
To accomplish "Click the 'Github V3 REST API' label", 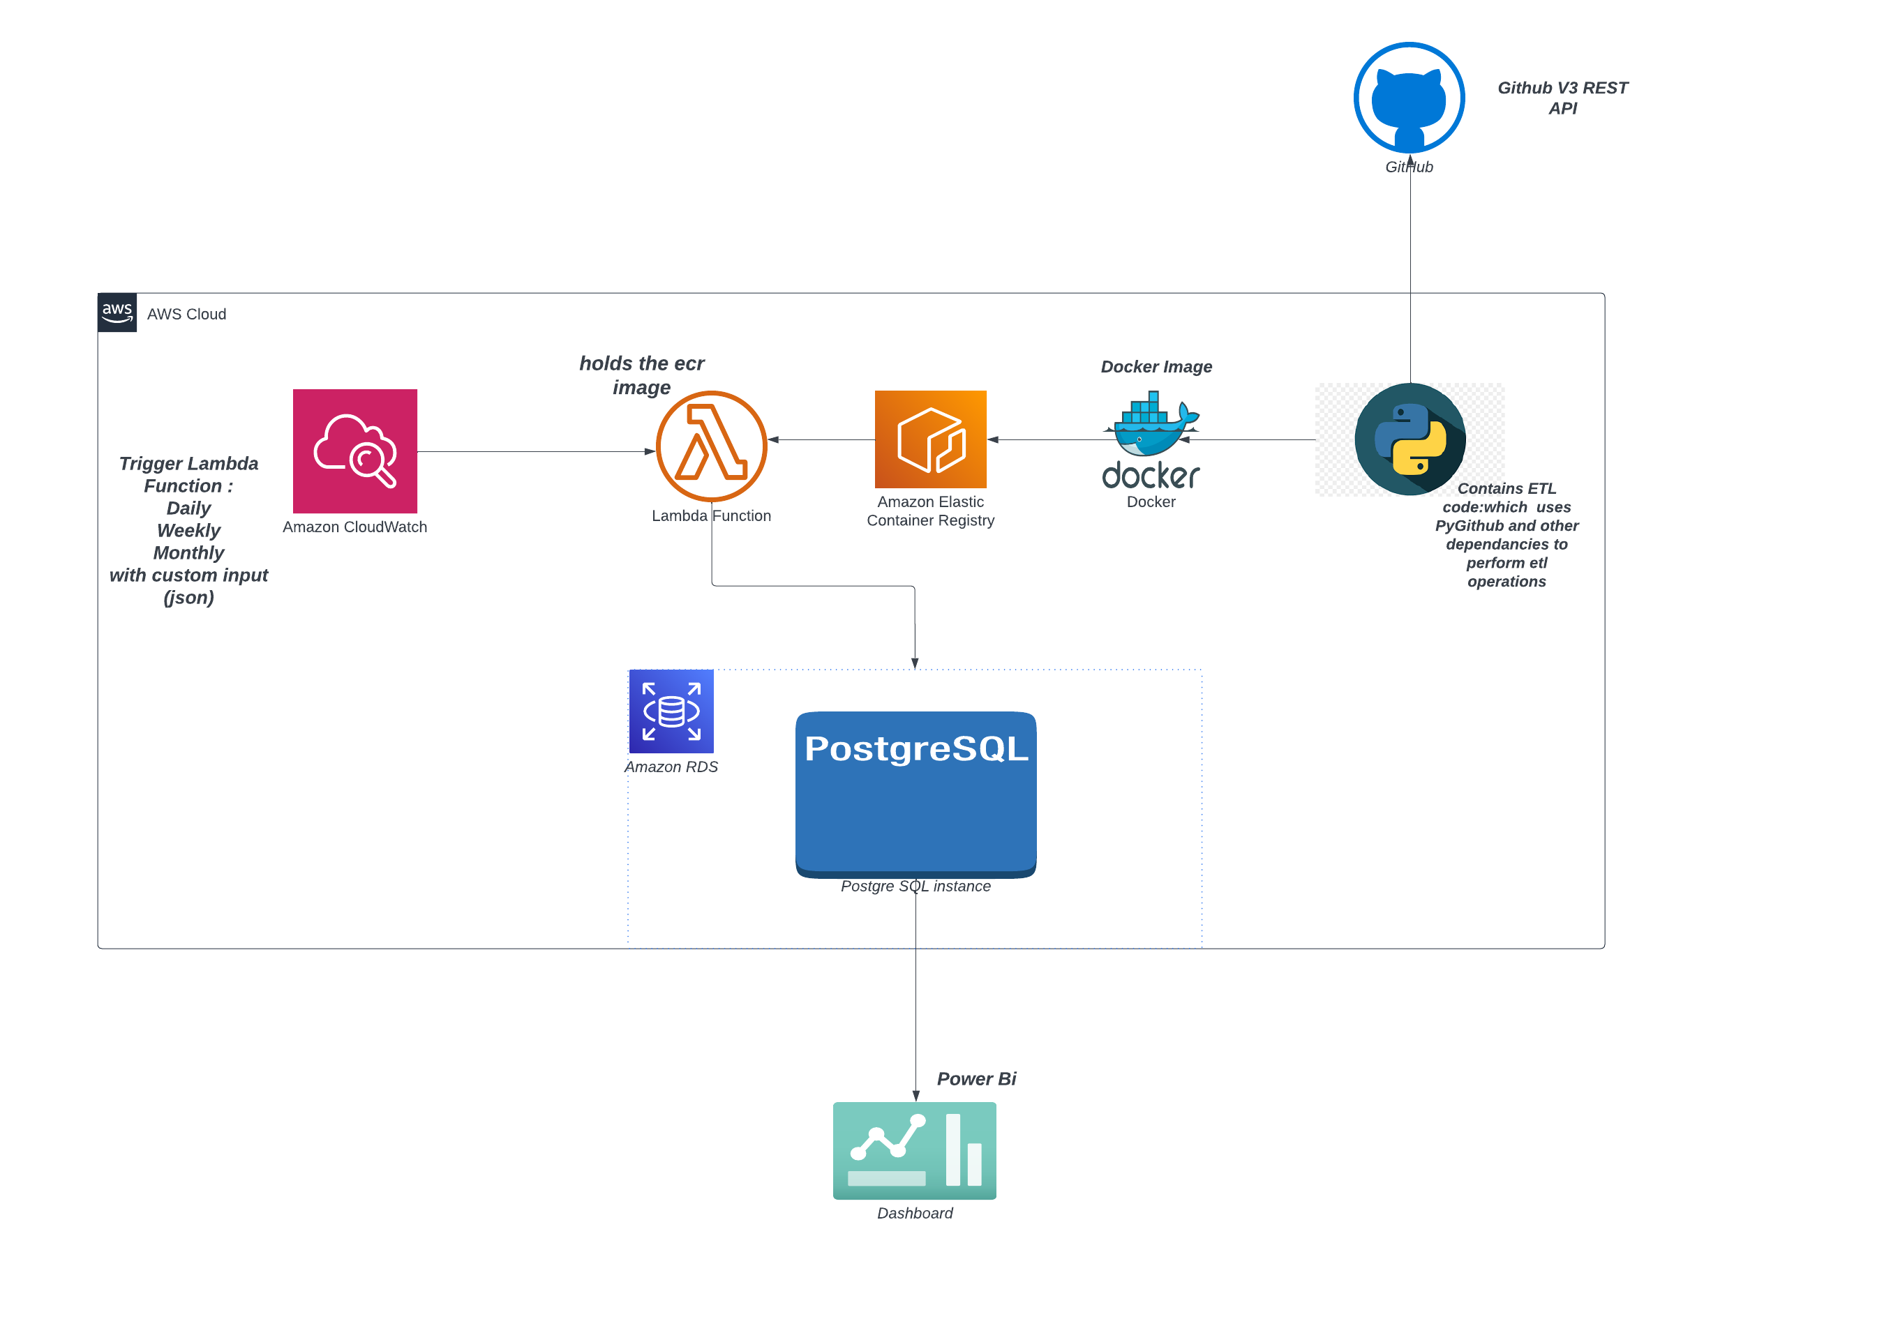I will (x=1562, y=98).
